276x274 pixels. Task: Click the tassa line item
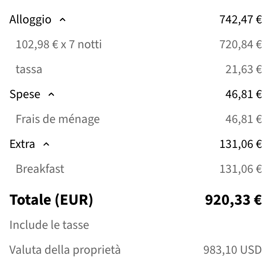coord(29,69)
